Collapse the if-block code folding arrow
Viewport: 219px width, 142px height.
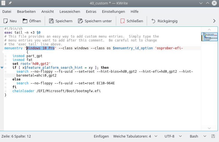click(2, 68)
